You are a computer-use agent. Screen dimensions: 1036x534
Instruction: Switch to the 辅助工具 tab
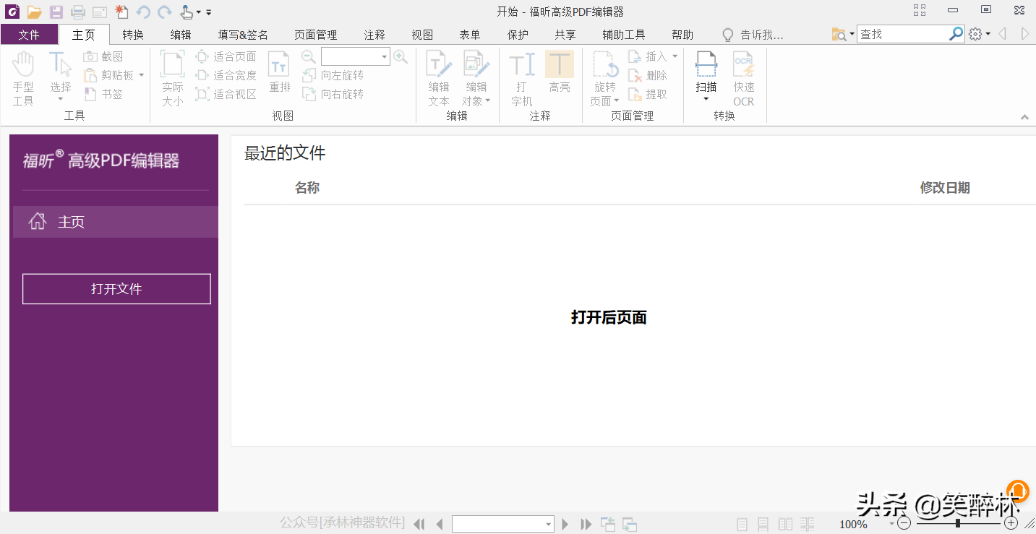[624, 35]
